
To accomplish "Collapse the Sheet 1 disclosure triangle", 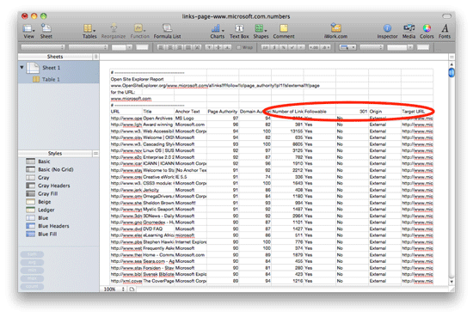I will [x=21, y=67].
